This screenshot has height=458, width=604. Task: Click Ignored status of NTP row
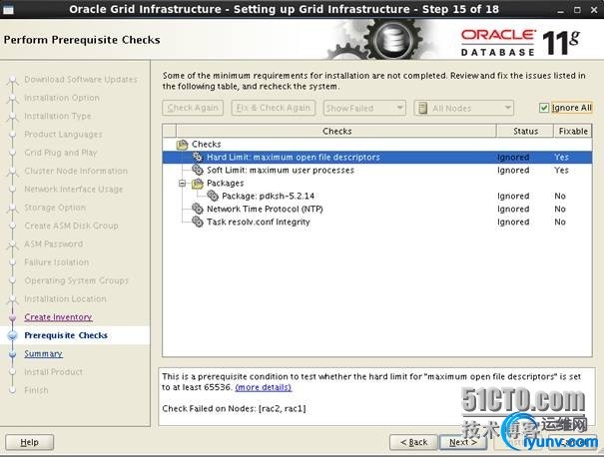(x=513, y=209)
